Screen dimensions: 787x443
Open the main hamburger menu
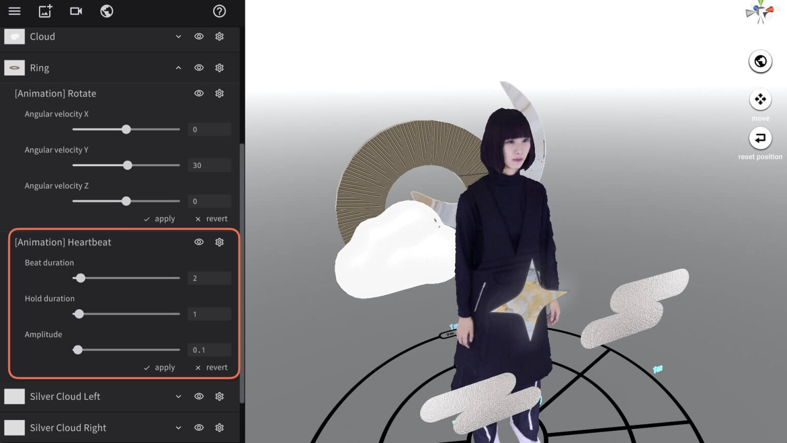coord(14,11)
